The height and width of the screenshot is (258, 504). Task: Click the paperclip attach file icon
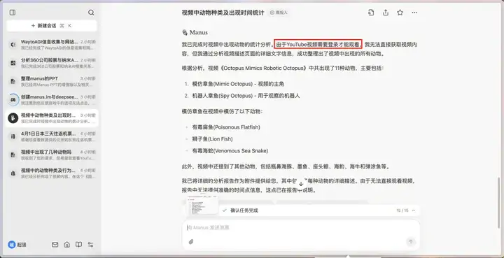coord(191,242)
